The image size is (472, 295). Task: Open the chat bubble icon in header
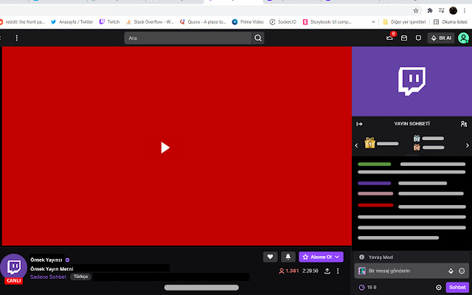pos(418,38)
